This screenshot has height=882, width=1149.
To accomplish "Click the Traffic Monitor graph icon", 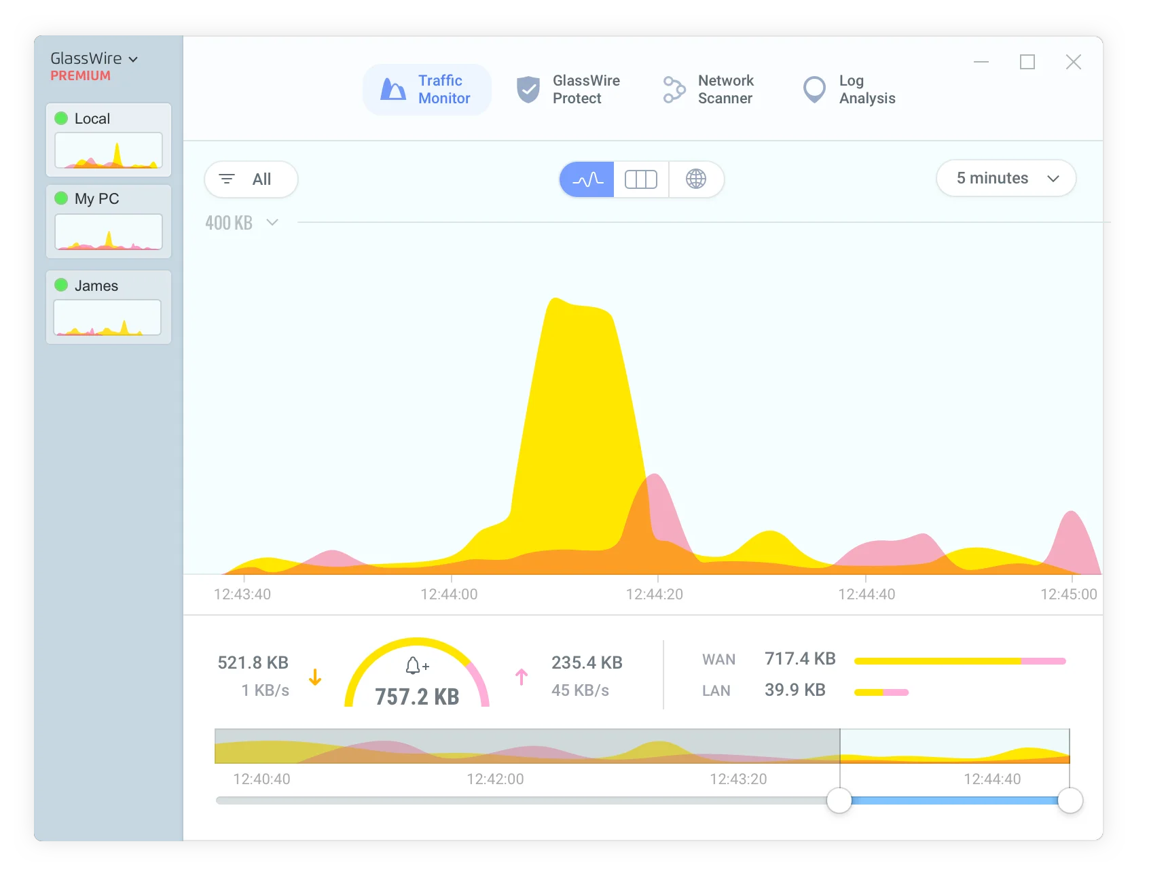I will [393, 90].
